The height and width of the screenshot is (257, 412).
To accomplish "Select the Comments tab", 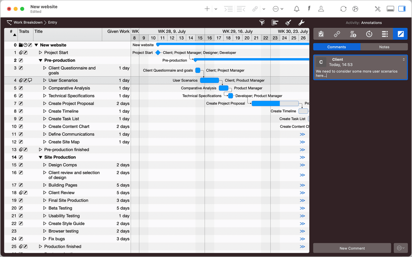I will point(336,47).
